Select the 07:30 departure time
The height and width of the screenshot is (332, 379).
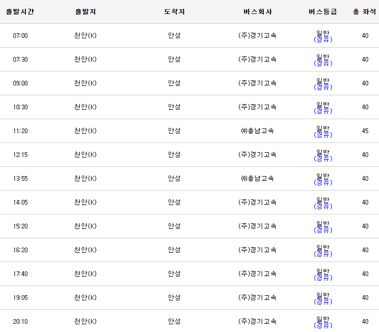[20, 60]
